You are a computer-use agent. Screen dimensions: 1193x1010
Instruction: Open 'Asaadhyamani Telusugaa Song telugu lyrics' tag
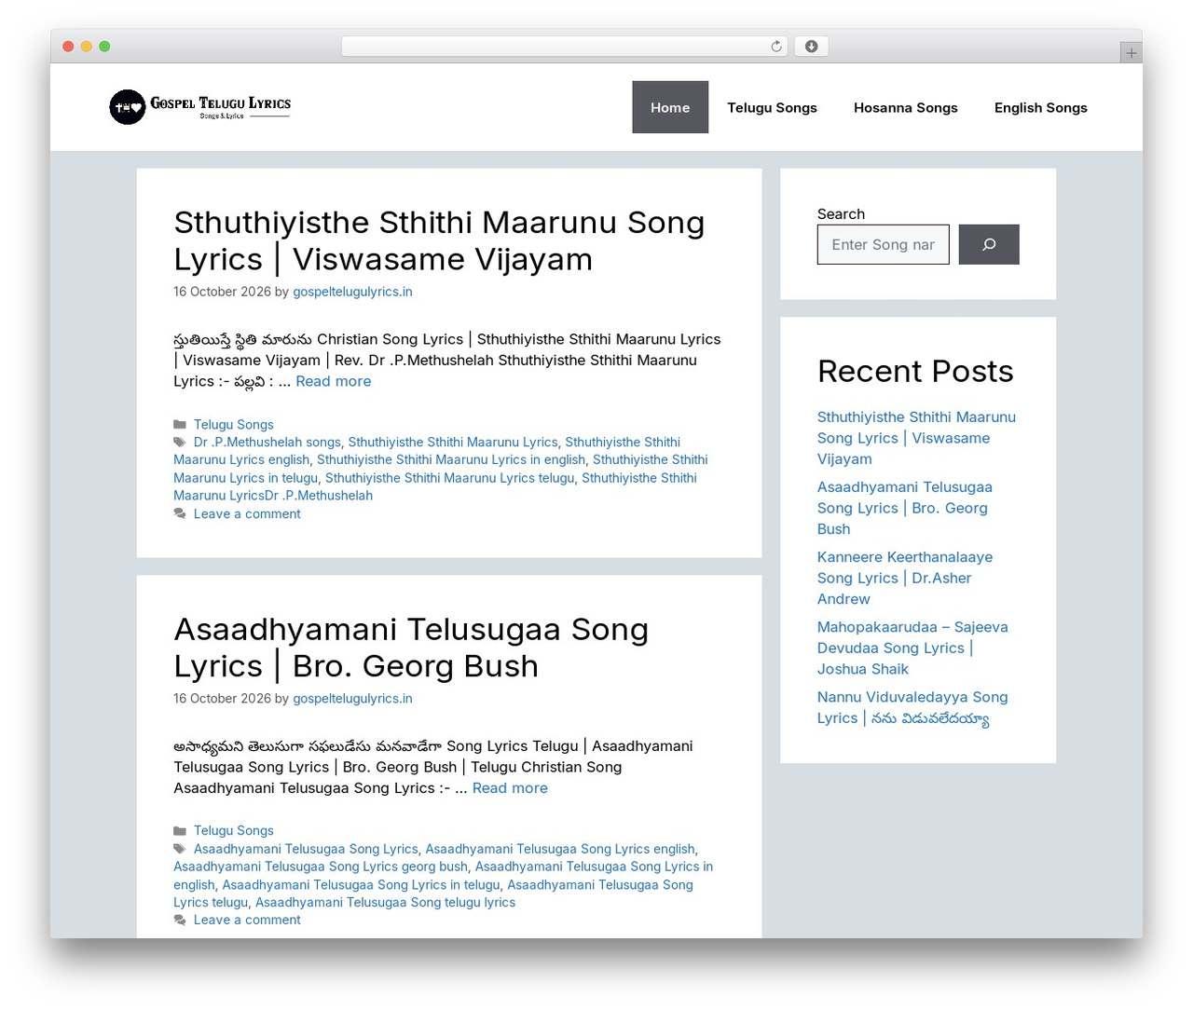point(385,903)
